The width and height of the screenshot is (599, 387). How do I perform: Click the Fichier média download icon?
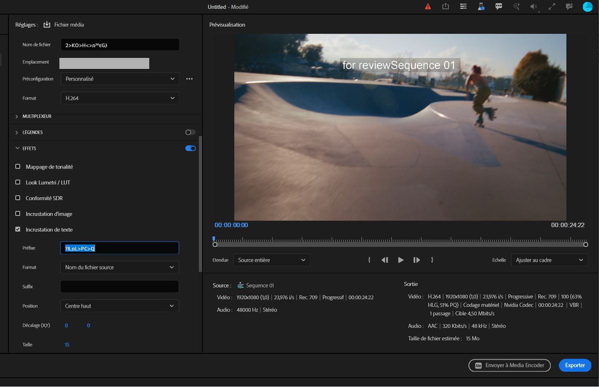[x=47, y=24]
